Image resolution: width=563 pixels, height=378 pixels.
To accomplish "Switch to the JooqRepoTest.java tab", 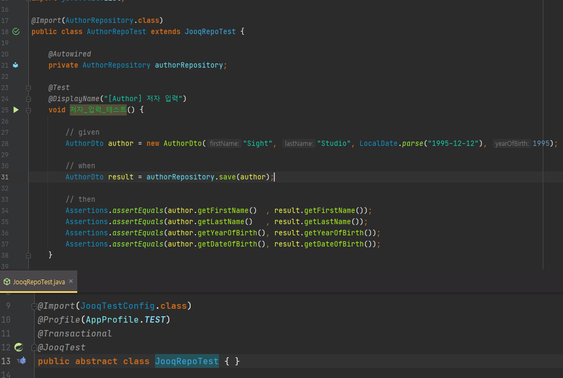I will click(38, 282).
